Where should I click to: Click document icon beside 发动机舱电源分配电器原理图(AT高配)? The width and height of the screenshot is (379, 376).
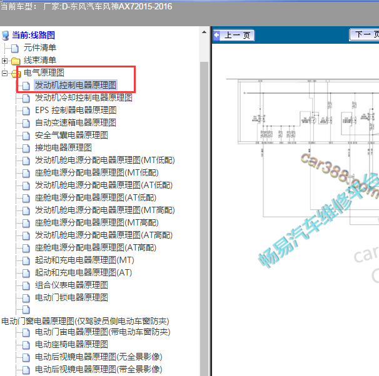pos(26,235)
